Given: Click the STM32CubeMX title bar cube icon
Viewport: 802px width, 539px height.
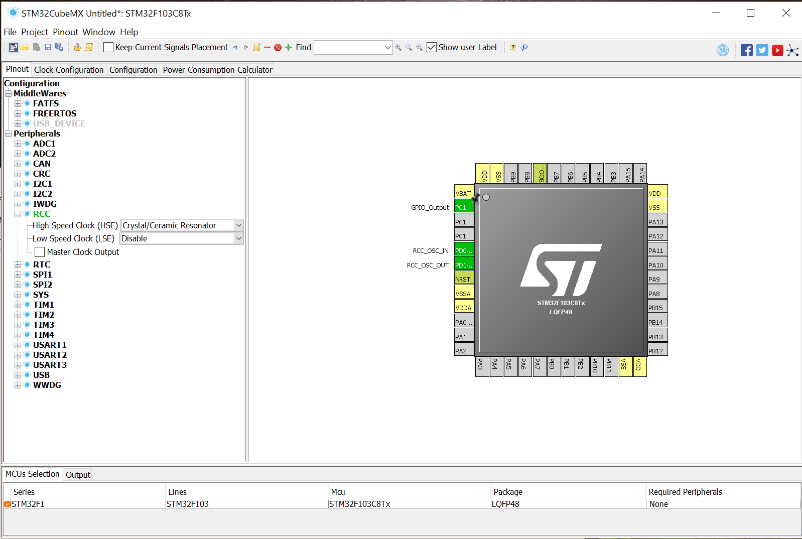Looking at the screenshot, I should pos(13,13).
